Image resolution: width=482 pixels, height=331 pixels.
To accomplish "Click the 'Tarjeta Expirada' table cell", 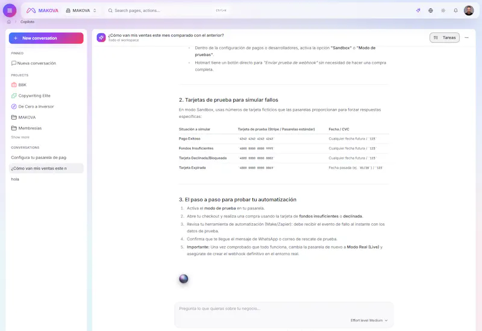I will point(192,168).
